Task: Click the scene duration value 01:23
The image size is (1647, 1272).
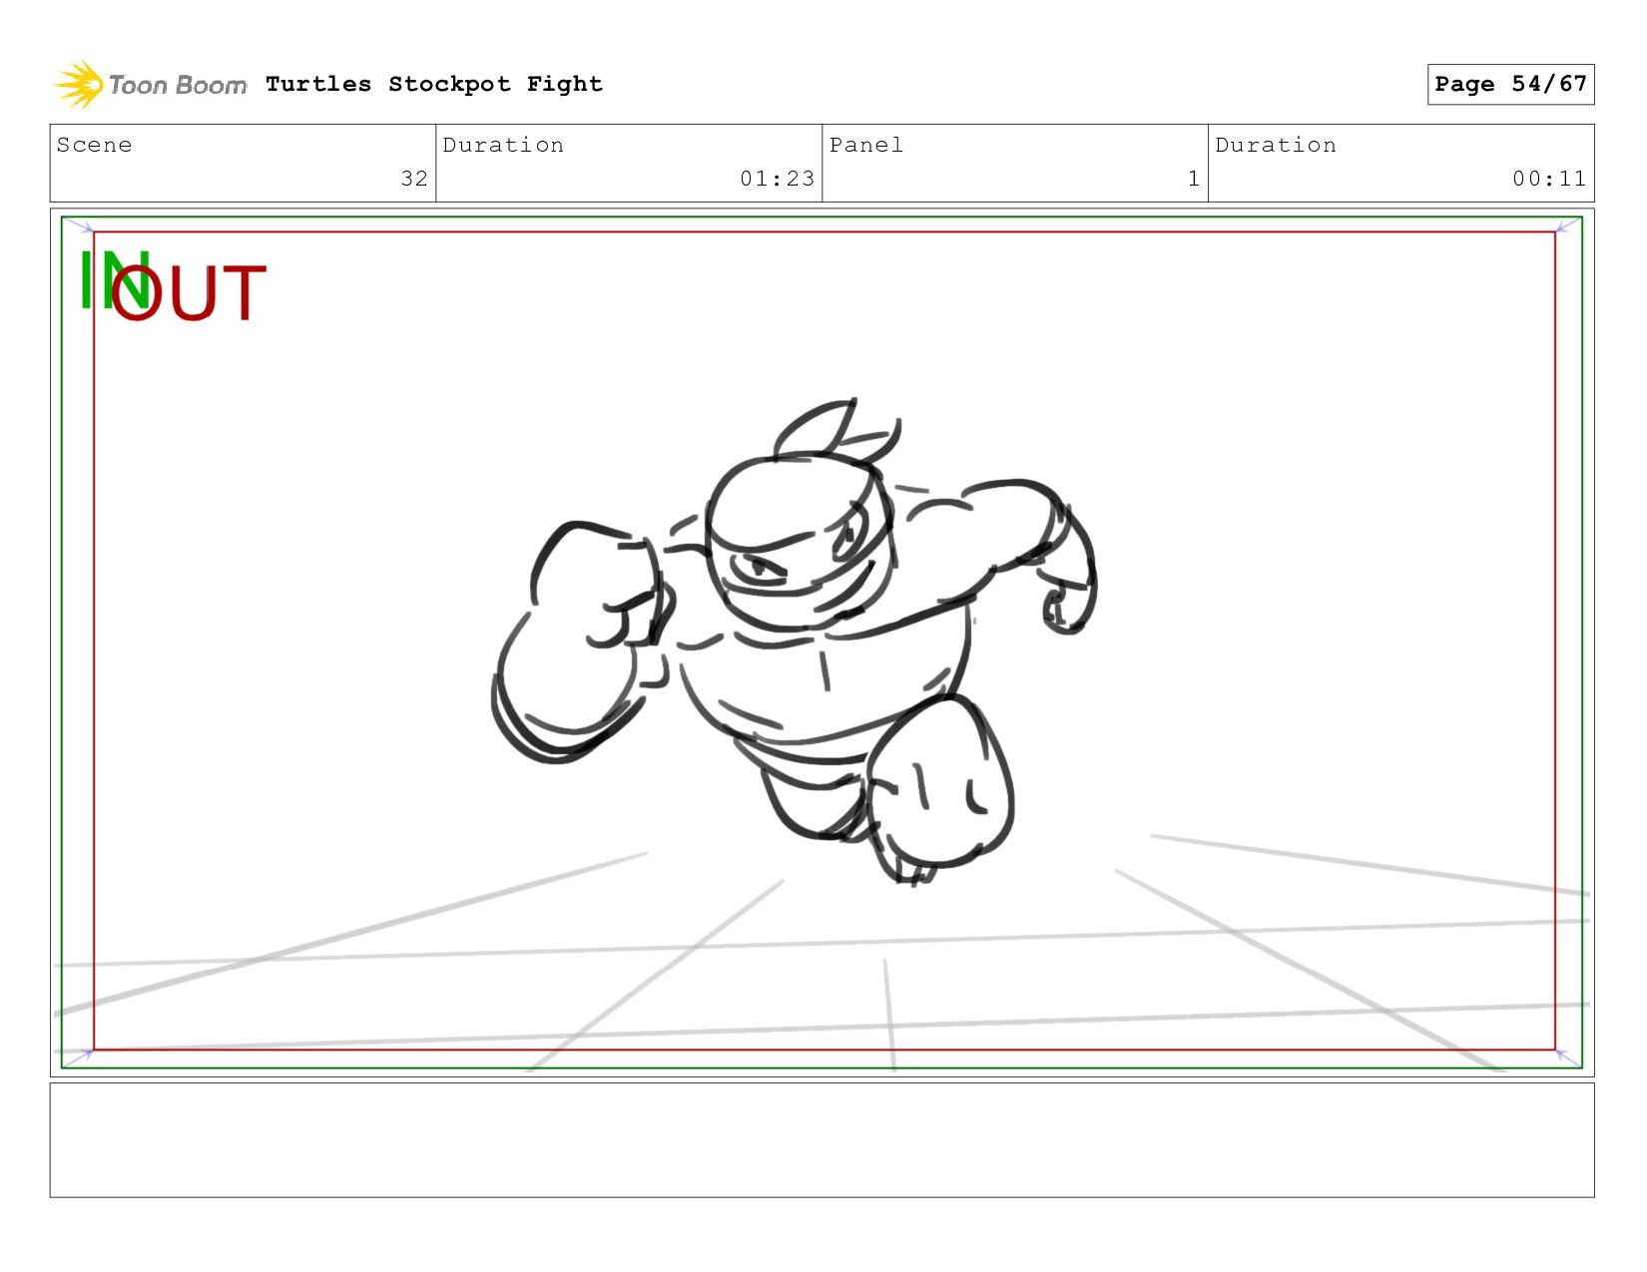Action: [x=777, y=179]
